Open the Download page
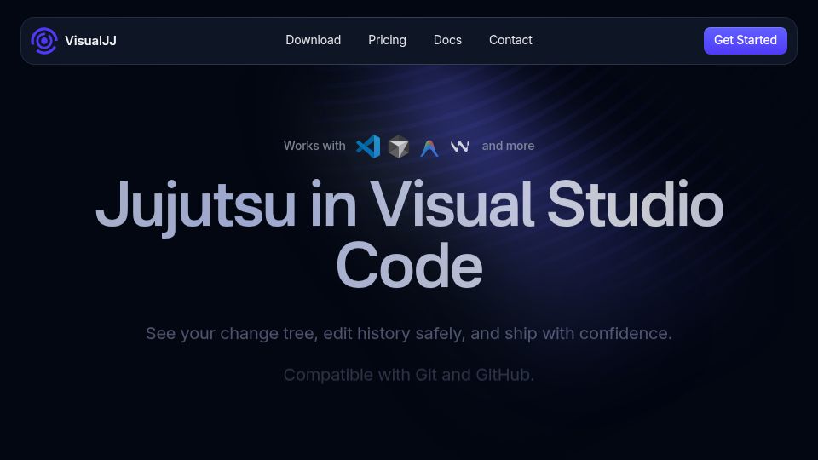 313,40
